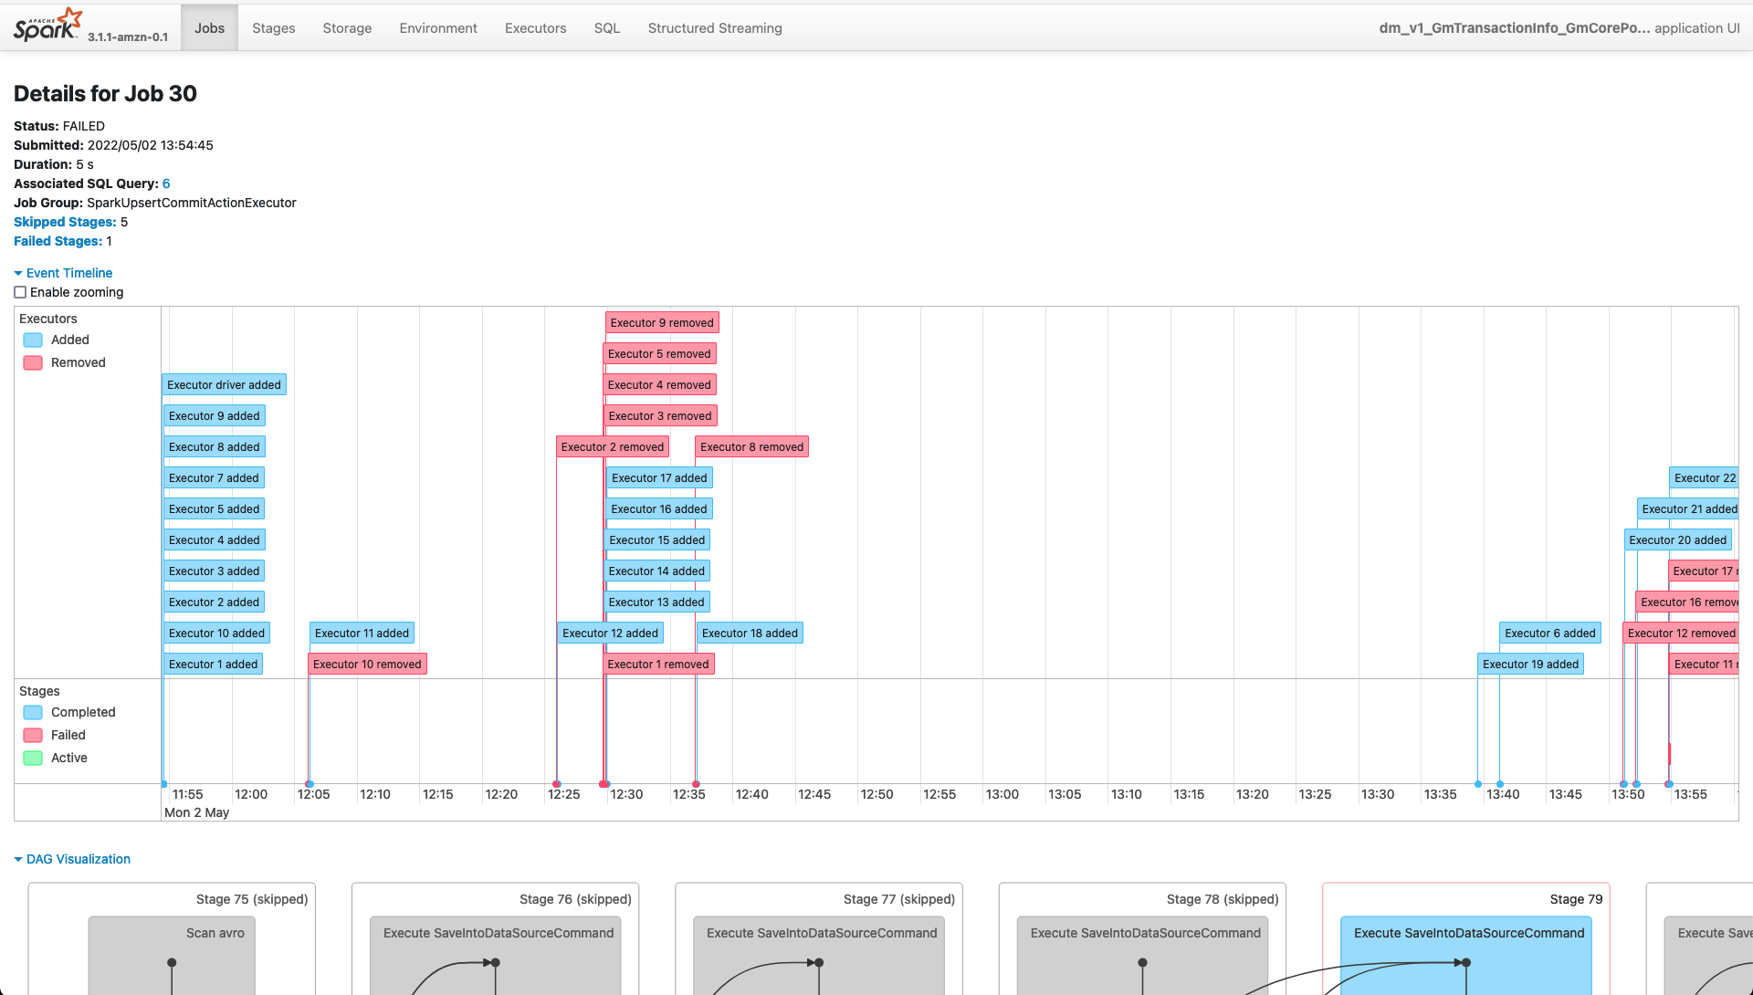Image resolution: width=1753 pixels, height=995 pixels.
Task: Select the Executor 18 added event
Action: coord(750,634)
